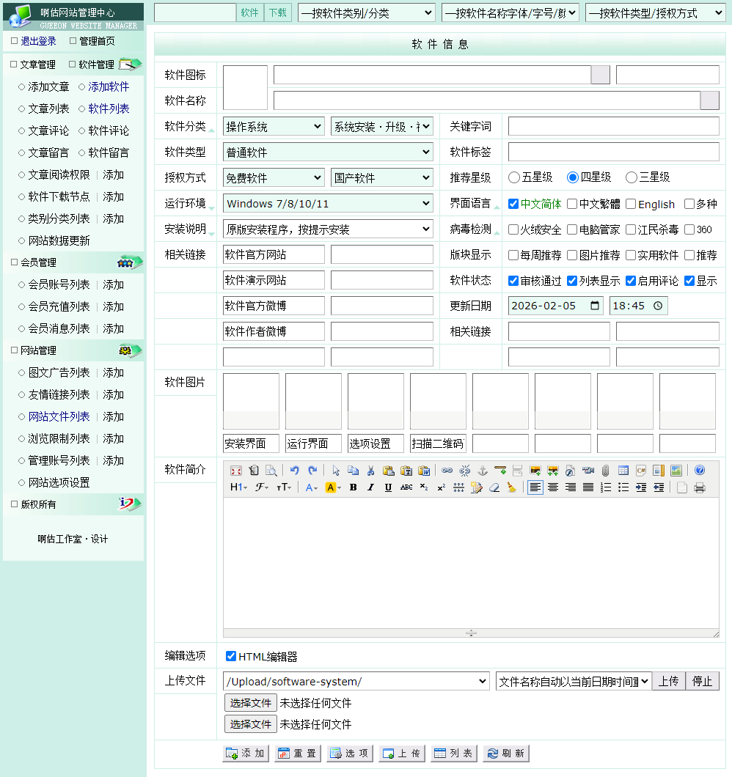
Task: Click the 关键字词 input field
Action: click(613, 126)
